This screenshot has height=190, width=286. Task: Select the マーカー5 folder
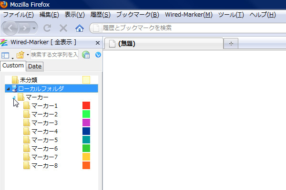point(41,140)
